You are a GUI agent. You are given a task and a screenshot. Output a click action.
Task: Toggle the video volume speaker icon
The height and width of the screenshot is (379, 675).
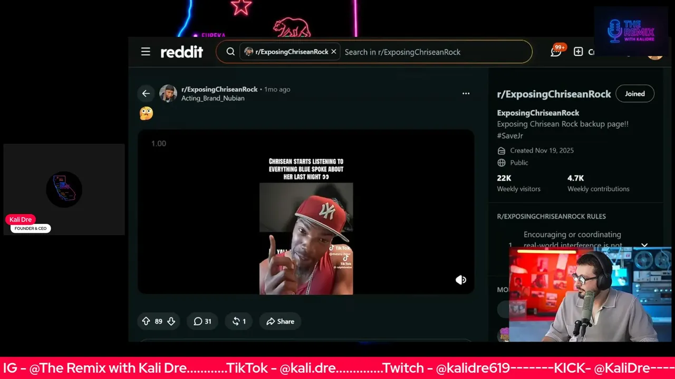(x=461, y=280)
